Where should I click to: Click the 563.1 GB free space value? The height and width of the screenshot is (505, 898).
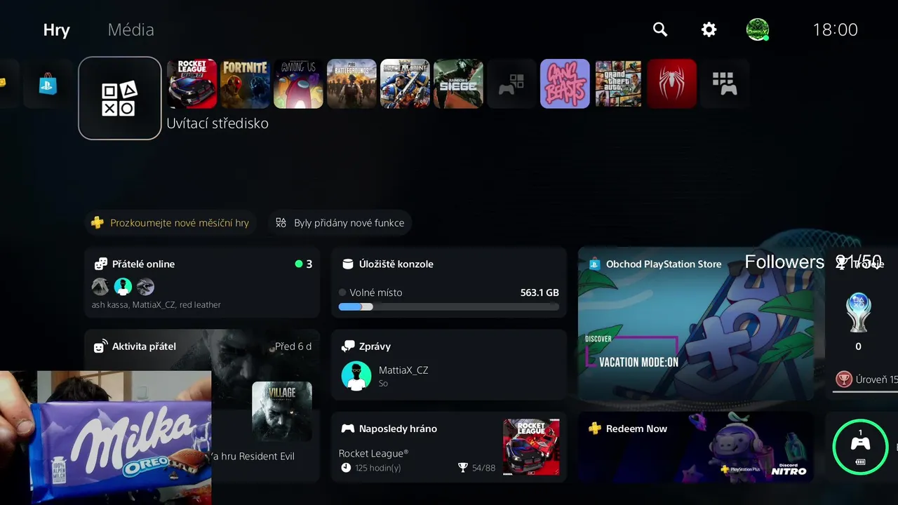point(540,292)
